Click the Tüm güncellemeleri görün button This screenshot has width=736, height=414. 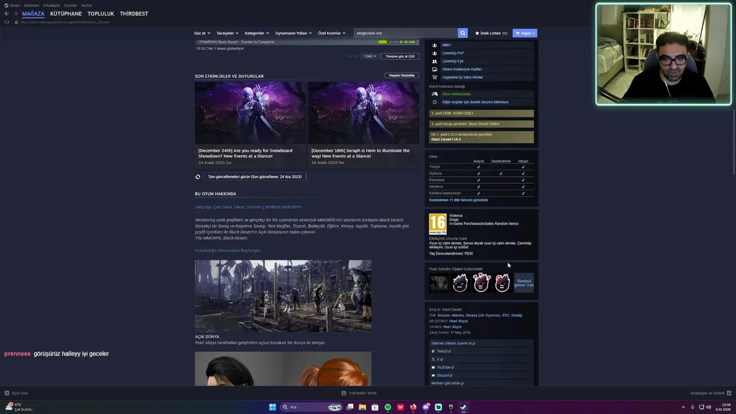click(255, 177)
